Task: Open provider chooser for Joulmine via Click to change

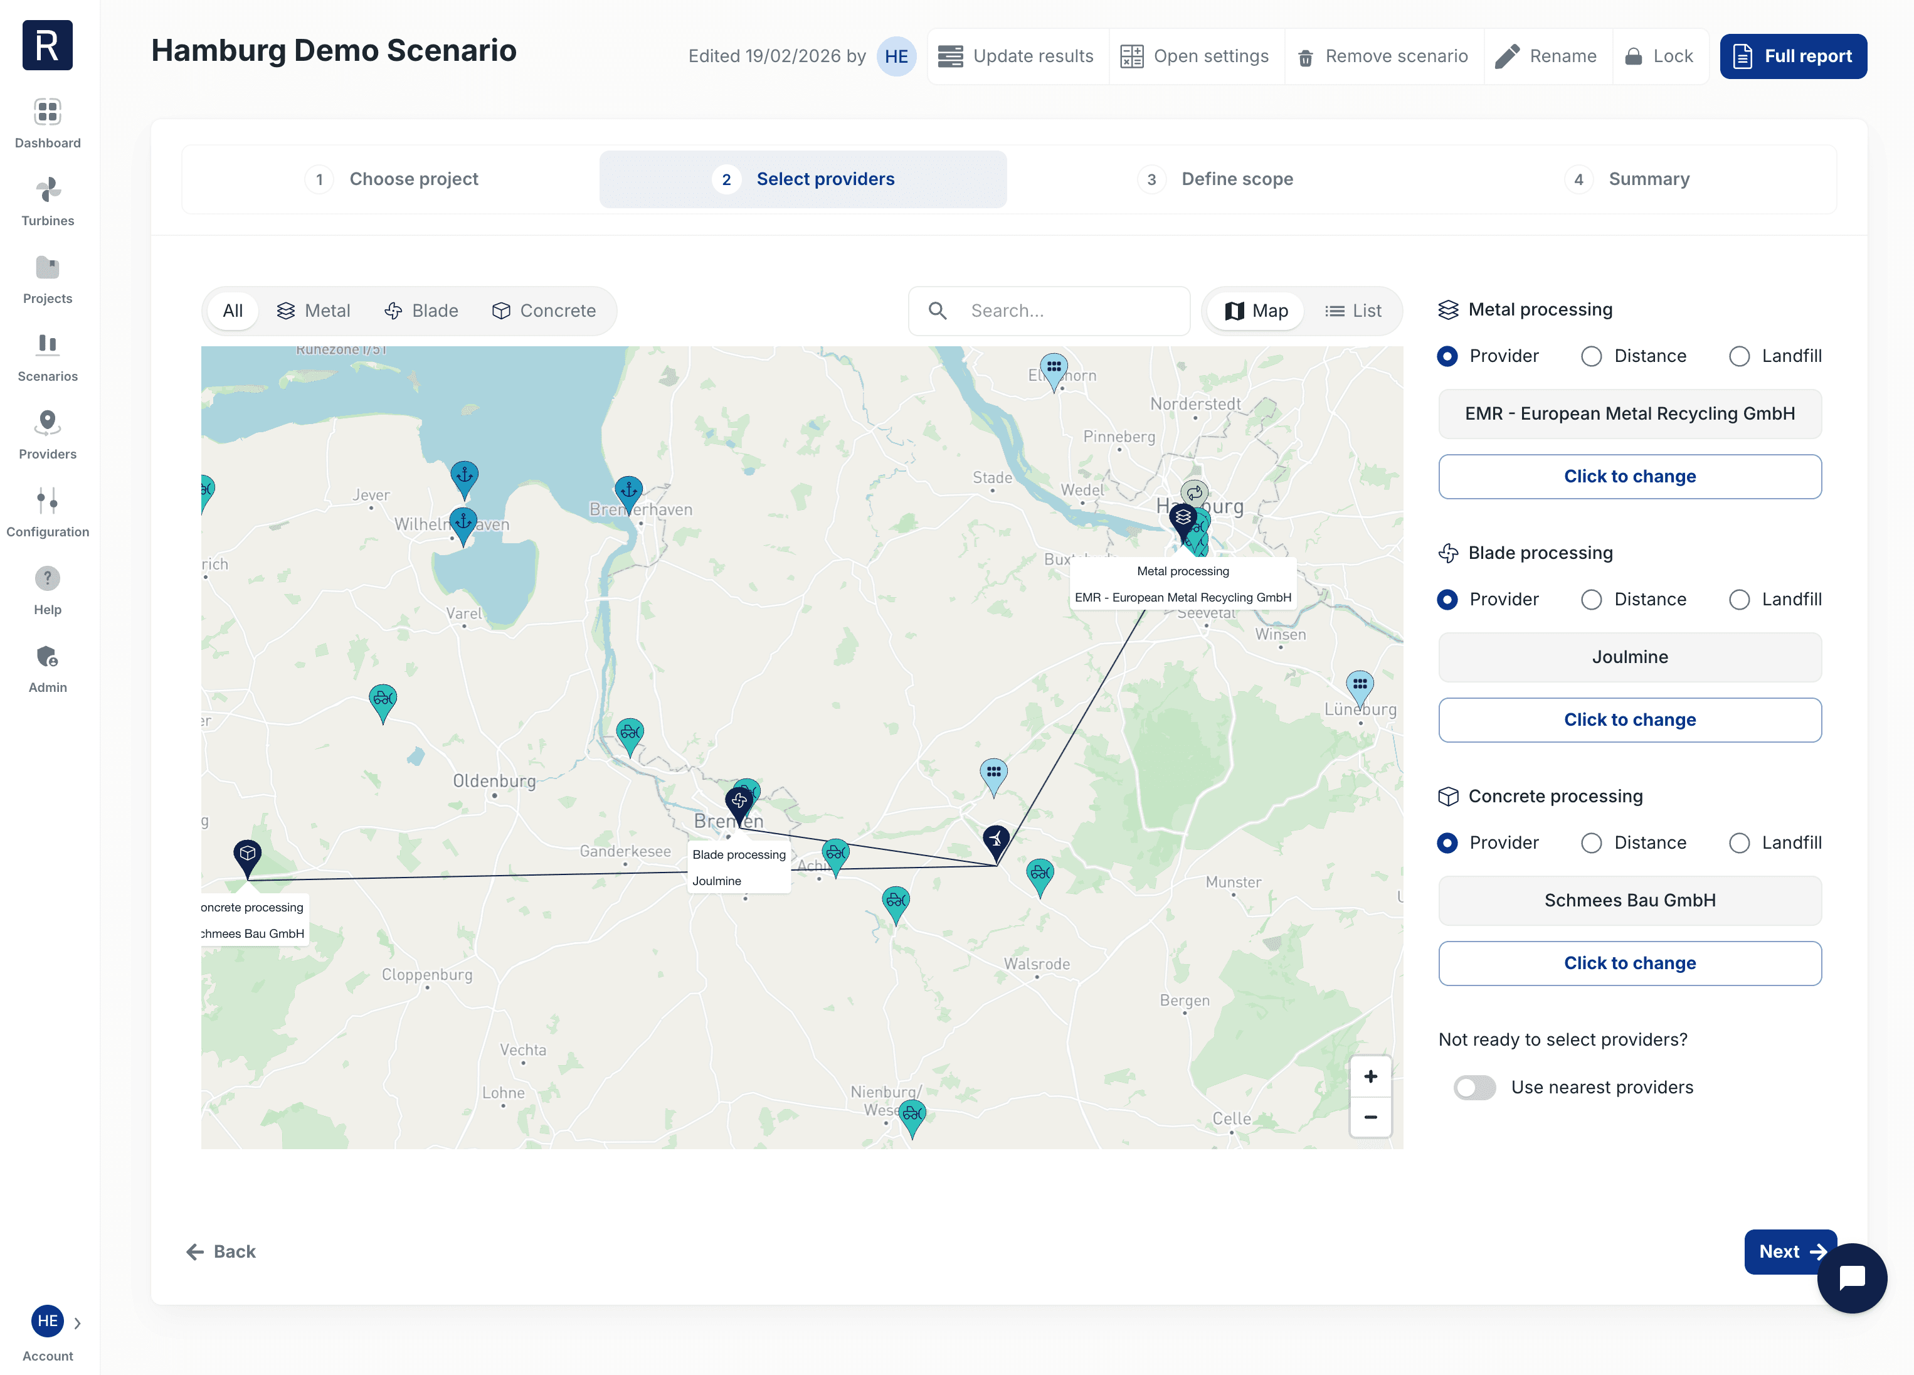Action: click(1629, 720)
